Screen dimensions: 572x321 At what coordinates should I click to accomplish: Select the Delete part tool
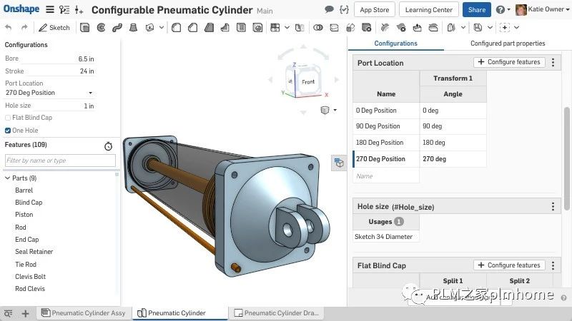(366, 28)
